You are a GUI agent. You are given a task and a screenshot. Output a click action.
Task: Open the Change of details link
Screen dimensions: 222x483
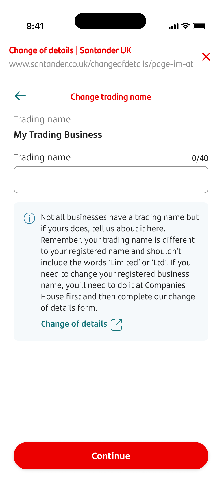(x=74, y=324)
